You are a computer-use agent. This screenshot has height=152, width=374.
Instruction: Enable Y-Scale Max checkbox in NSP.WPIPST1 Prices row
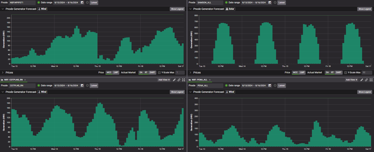click(x=159, y=73)
